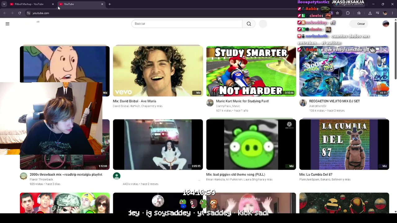Screen dimensions: 397x223
Task: Open the title 'Mix: David Bisbal - Ave María'
Action: click(x=134, y=101)
